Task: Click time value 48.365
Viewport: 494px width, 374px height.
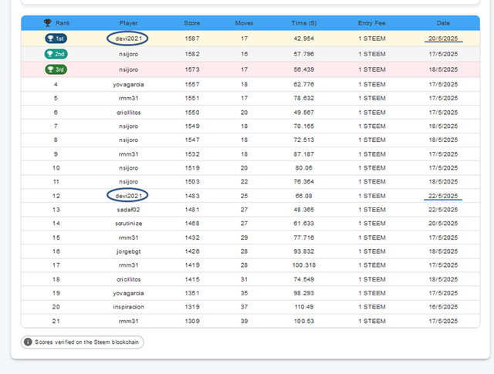Action: pos(304,210)
